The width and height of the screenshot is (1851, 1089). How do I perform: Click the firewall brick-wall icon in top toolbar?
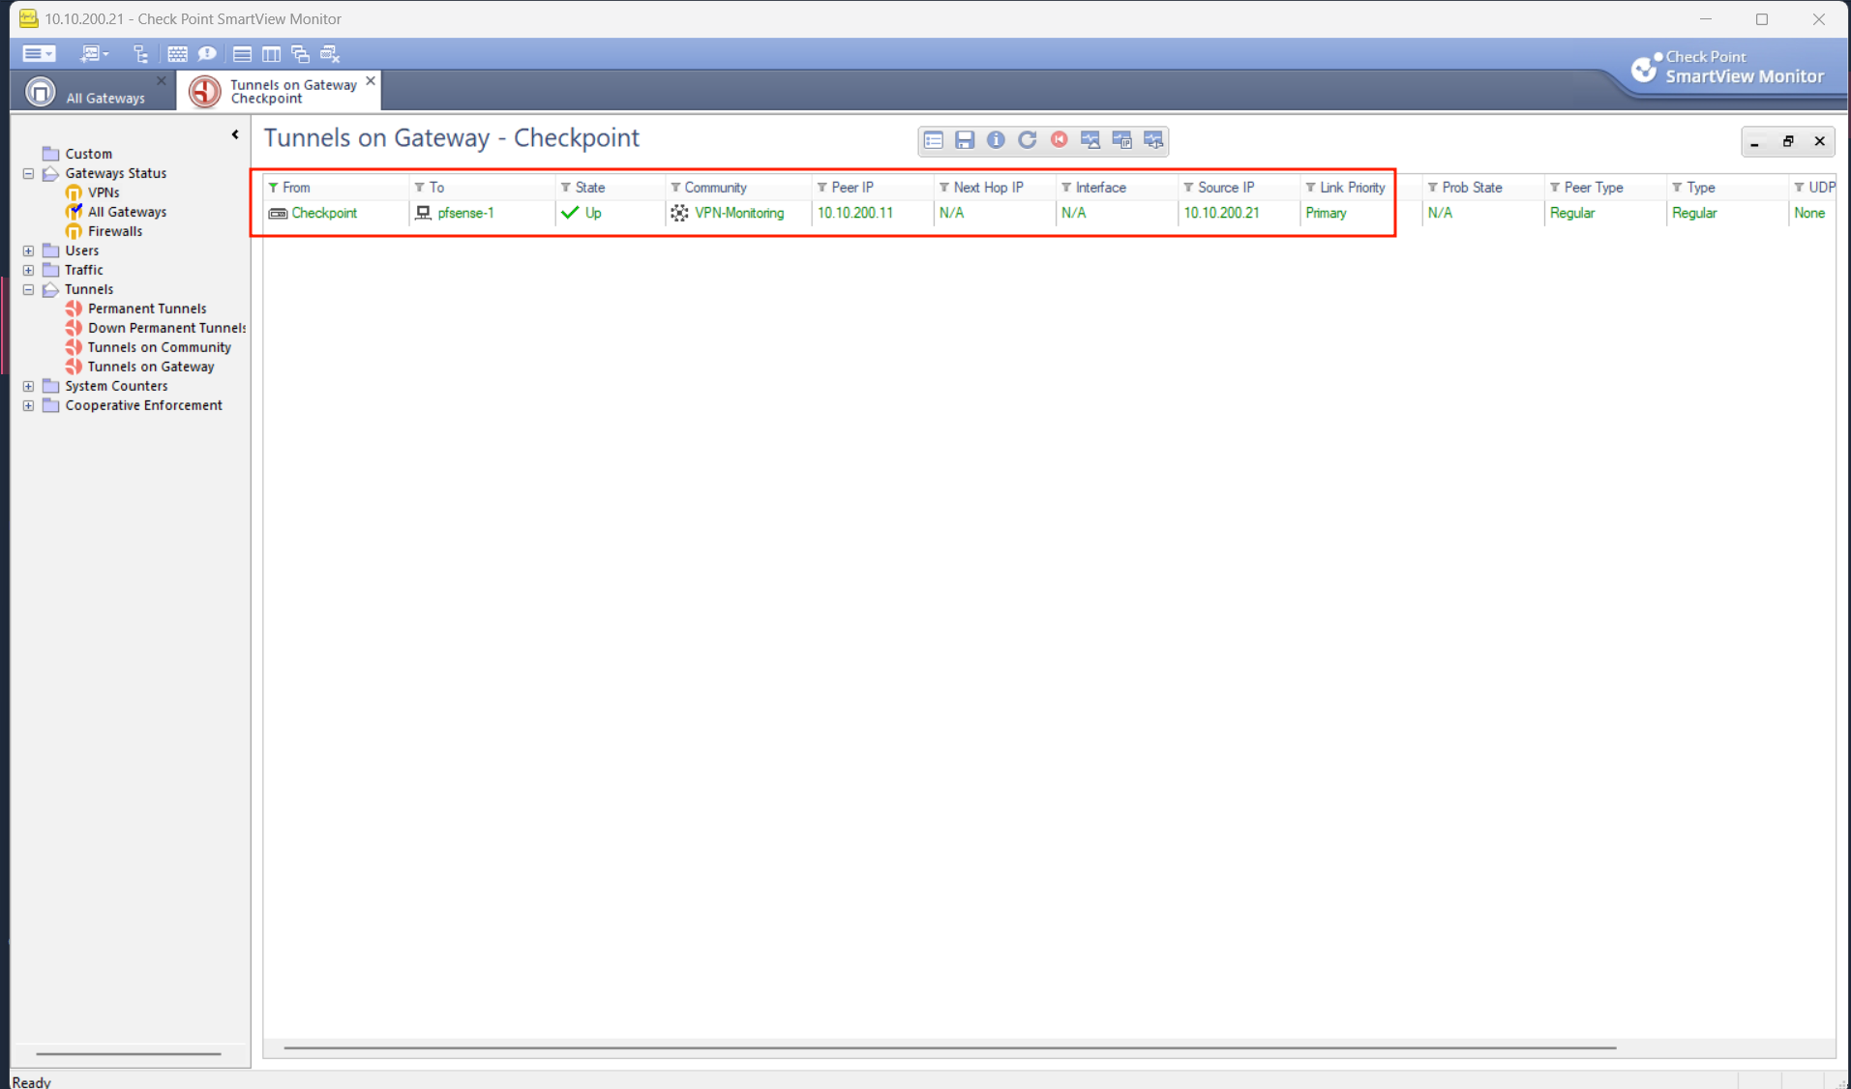[x=177, y=54]
